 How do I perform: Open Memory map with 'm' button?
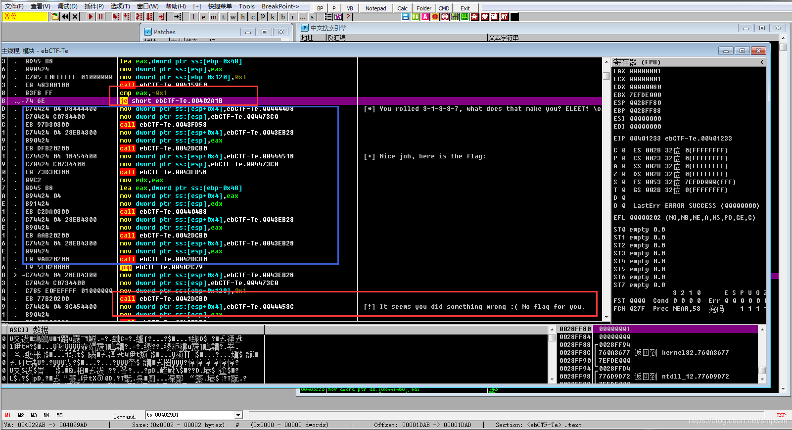(213, 17)
